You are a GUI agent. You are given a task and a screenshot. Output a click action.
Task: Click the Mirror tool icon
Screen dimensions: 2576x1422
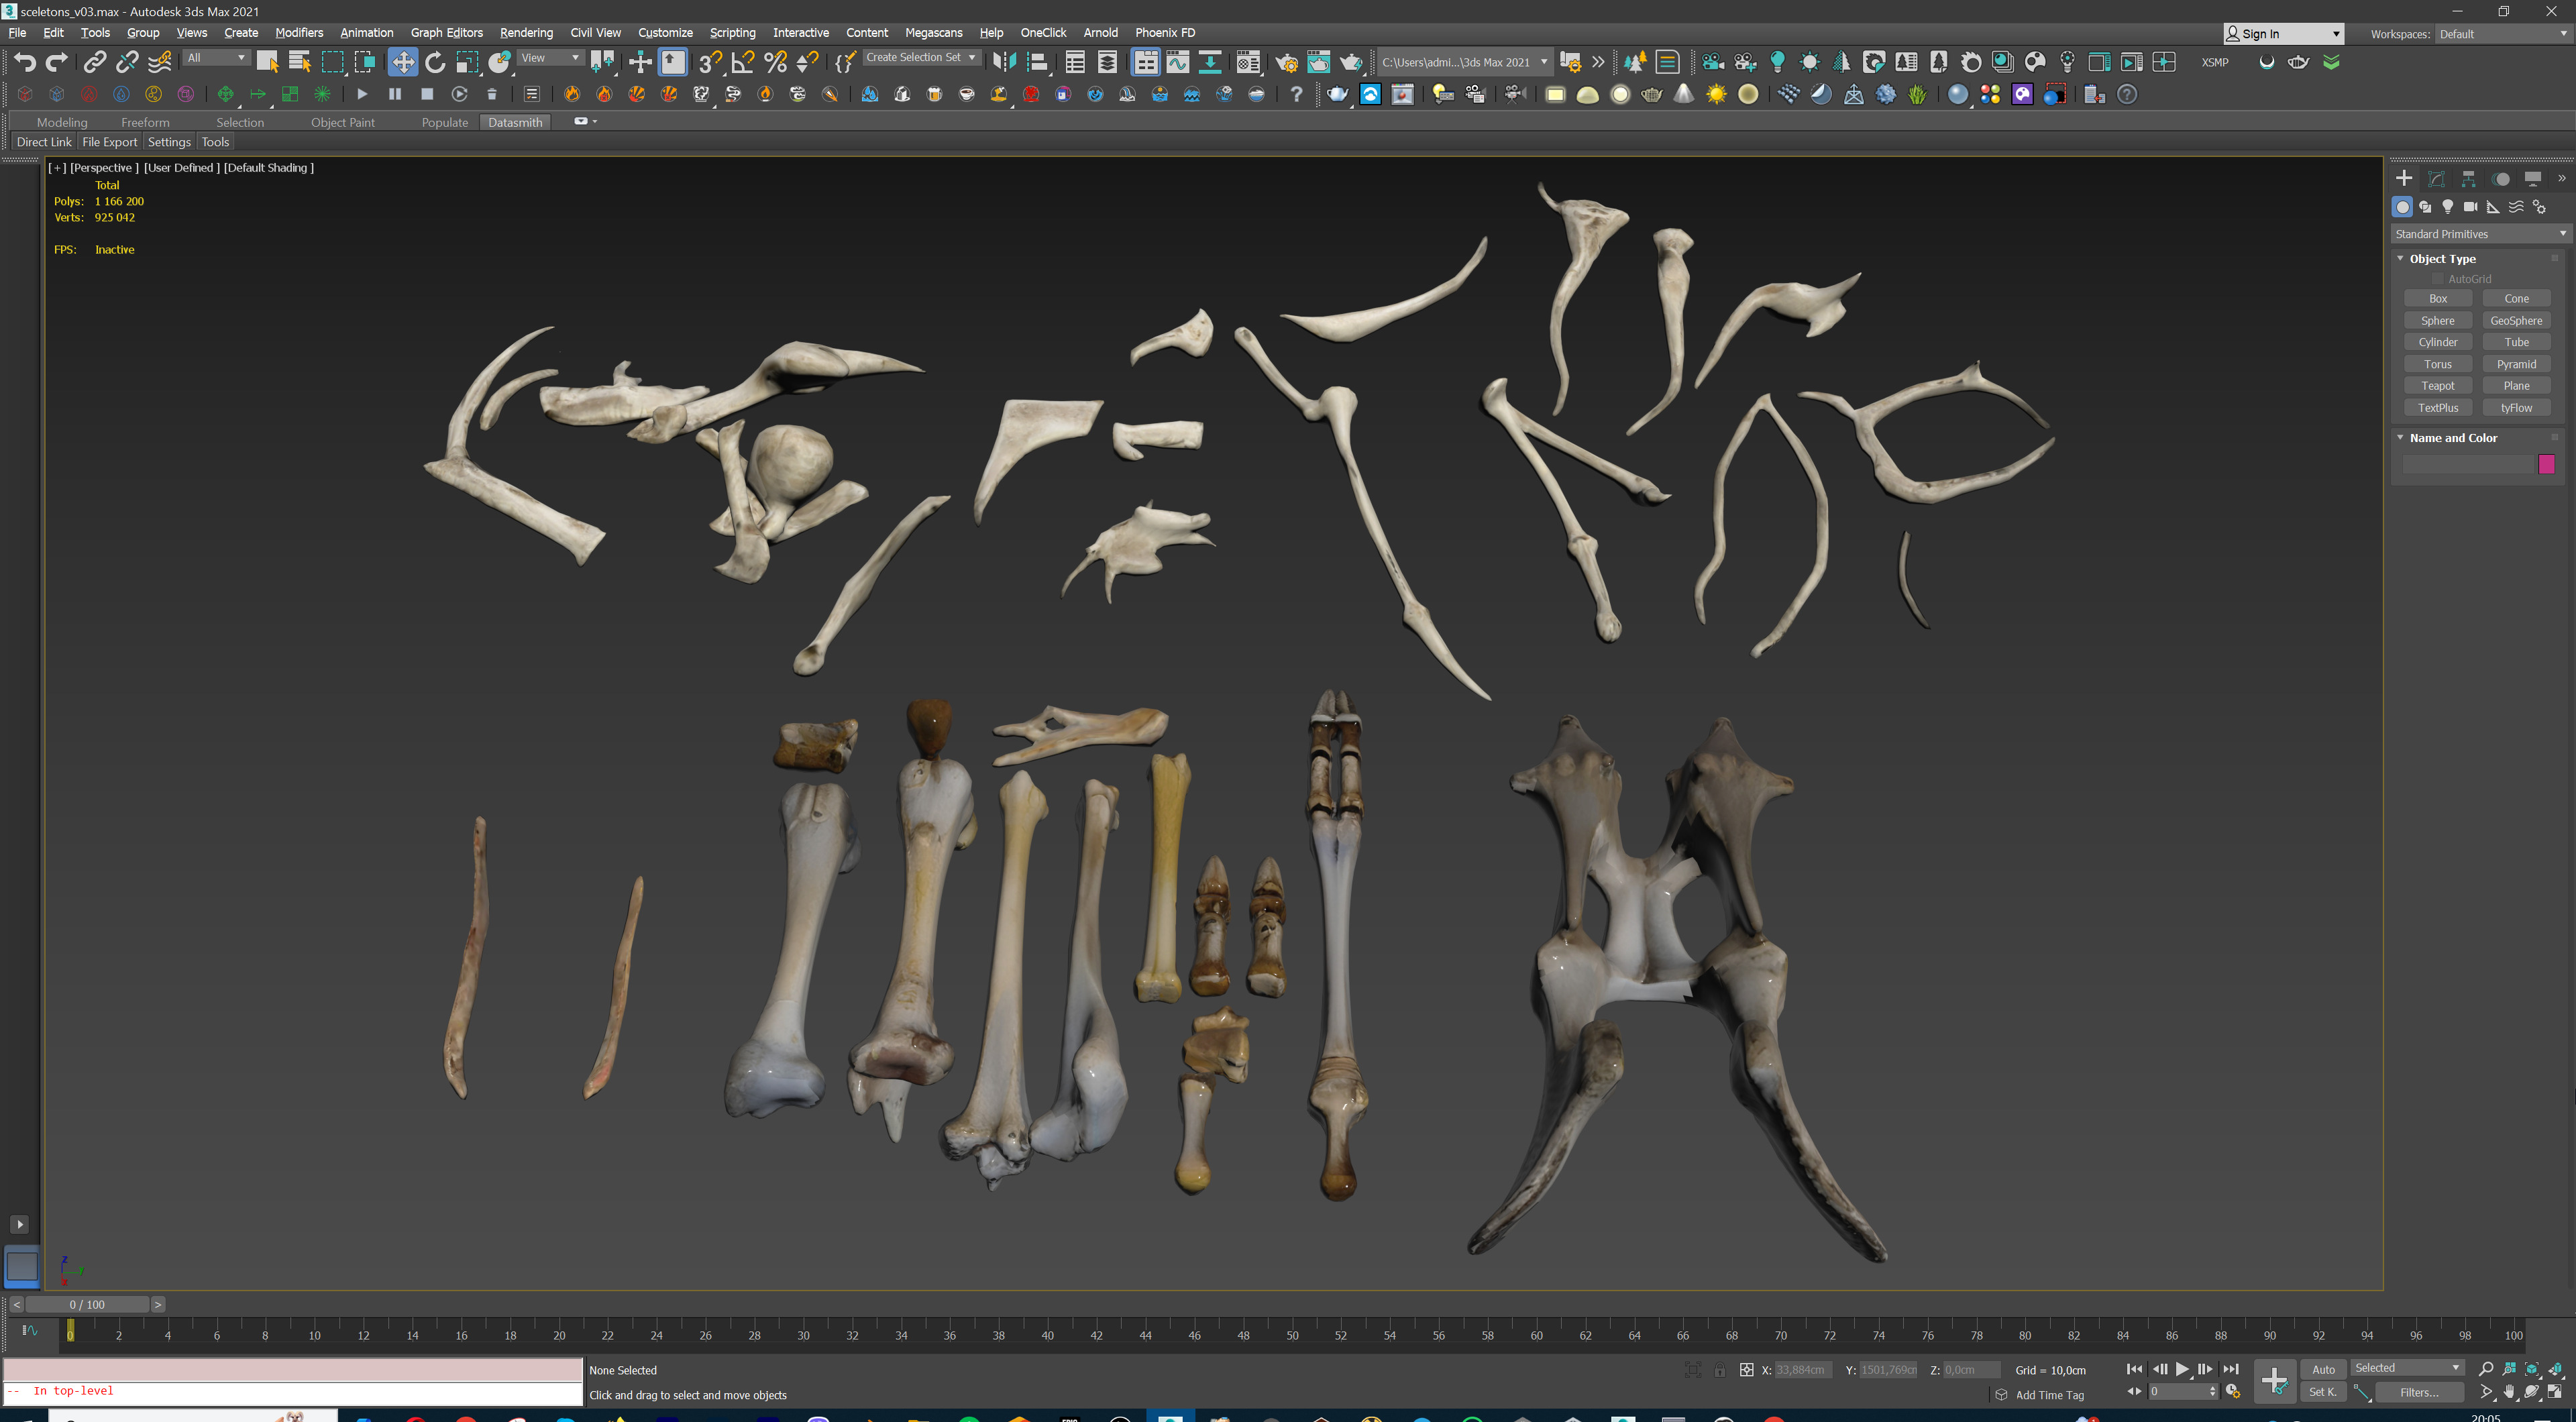(x=1004, y=62)
